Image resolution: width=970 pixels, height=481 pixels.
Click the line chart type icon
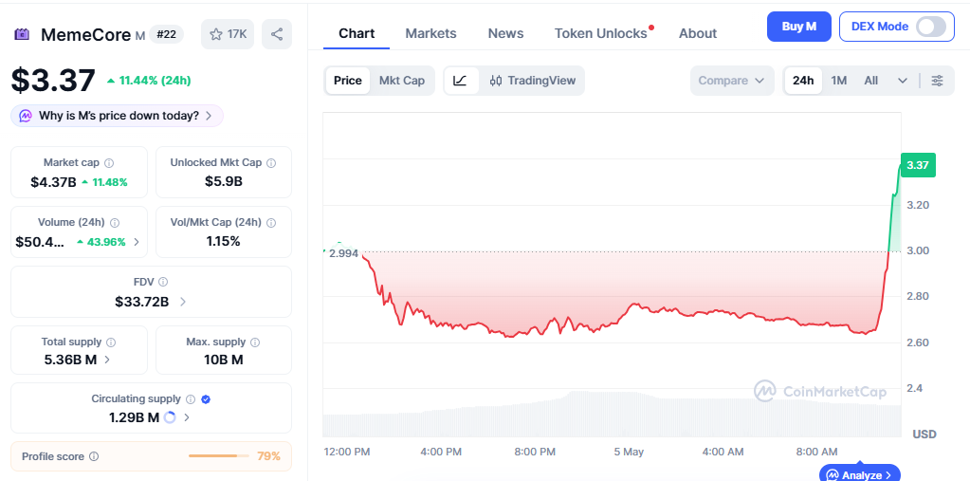point(460,81)
